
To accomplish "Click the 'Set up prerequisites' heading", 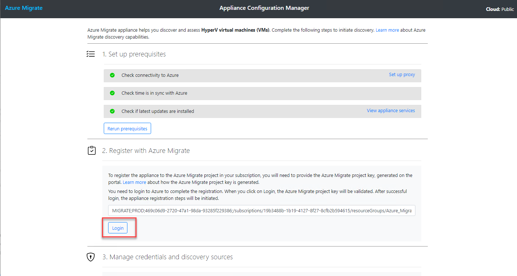I will pyautogui.click(x=134, y=54).
